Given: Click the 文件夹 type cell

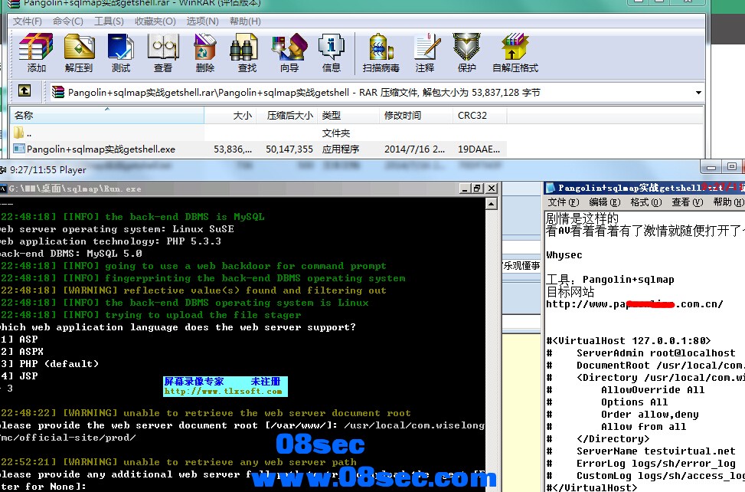Looking at the screenshot, I should coord(336,133).
